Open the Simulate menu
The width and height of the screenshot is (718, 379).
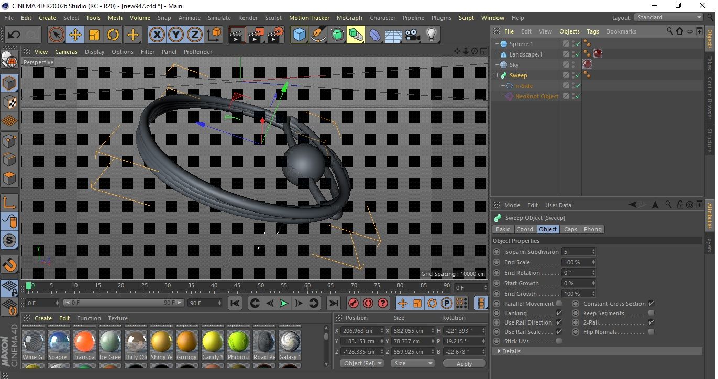click(x=219, y=18)
